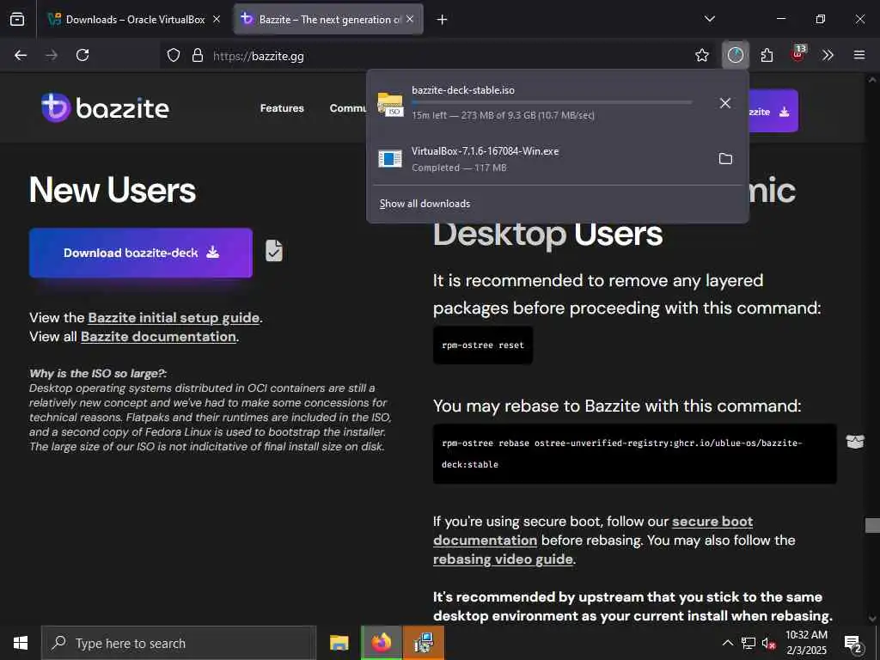Close the Downloads – Oracle VirtualBox tab
The width and height of the screenshot is (880, 660).
point(217,19)
